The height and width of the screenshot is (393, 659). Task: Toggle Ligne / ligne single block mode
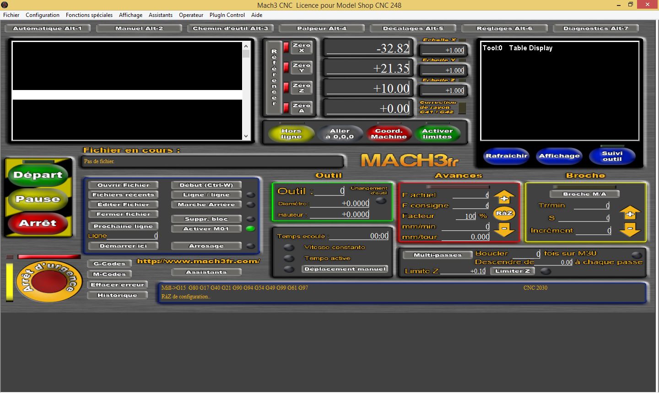coord(206,195)
